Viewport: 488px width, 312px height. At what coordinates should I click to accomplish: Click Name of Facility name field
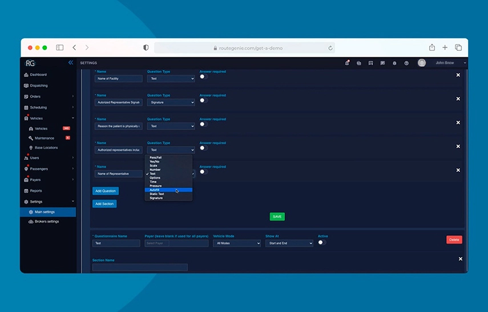click(x=118, y=79)
